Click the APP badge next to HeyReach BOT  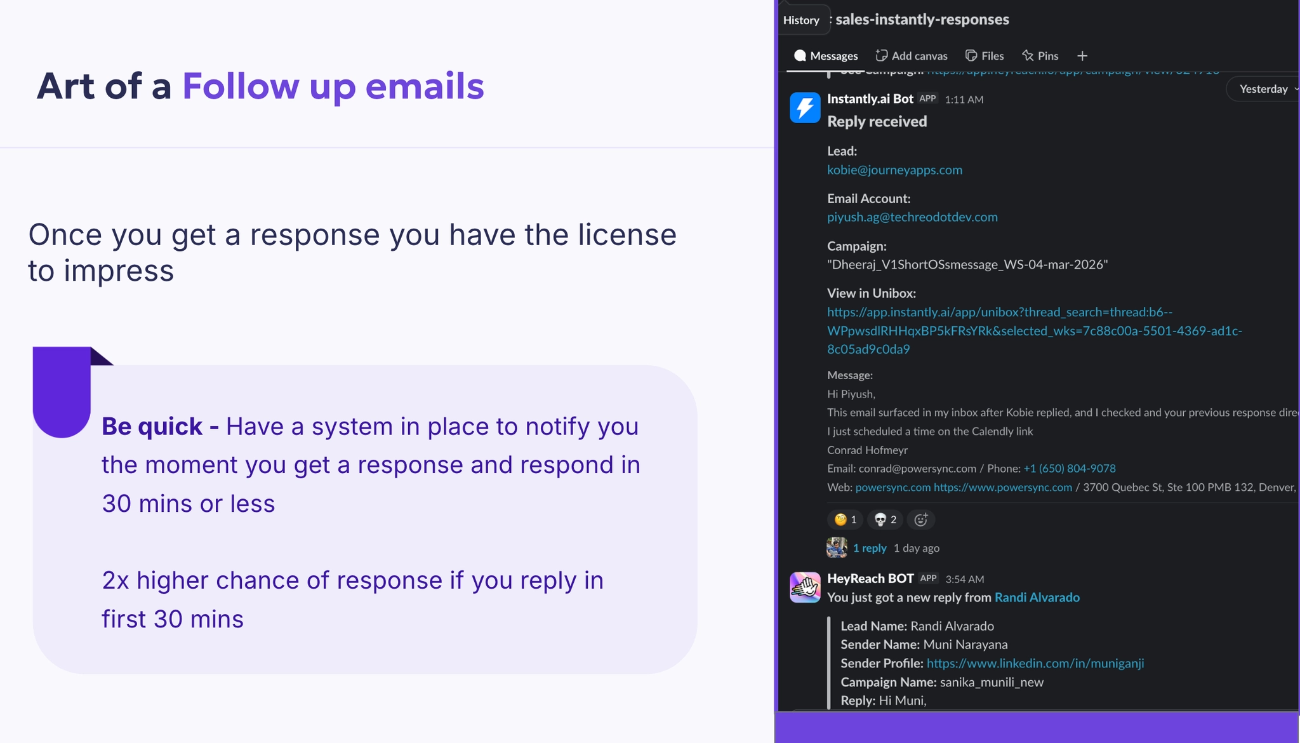tap(928, 578)
